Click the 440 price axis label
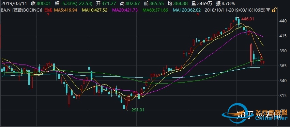 coord(283,21)
